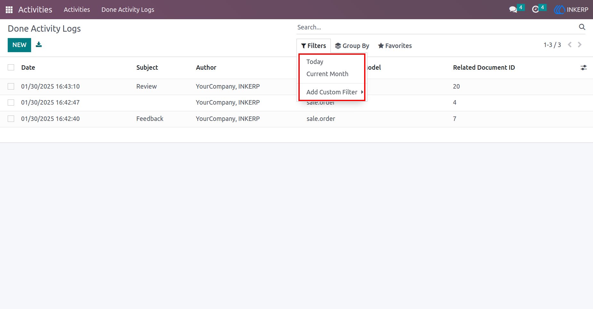Click the Author cell in Review row
This screenshot has height=309, width=593.
(228, 86)
